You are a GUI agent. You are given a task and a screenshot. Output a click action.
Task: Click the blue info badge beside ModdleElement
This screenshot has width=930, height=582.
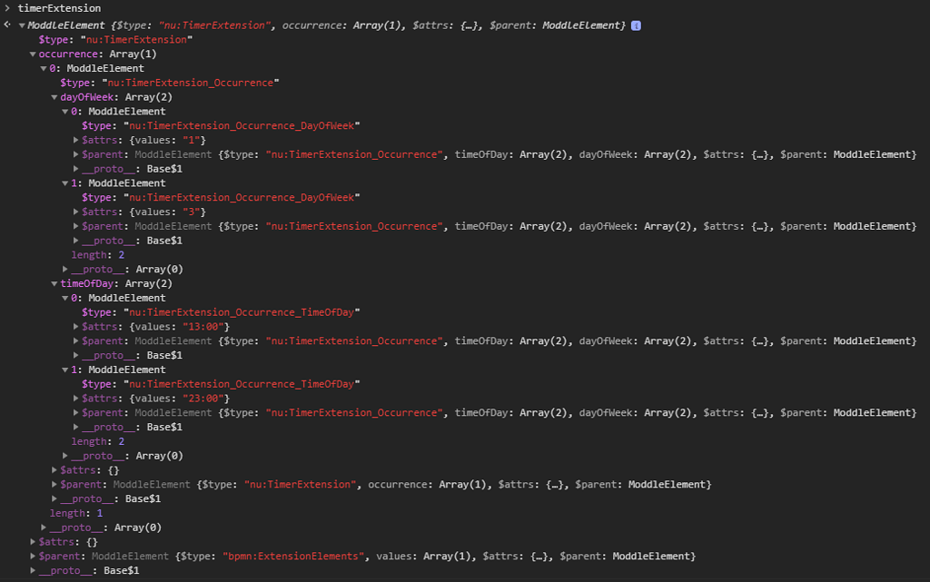click(x=634, y=25)
